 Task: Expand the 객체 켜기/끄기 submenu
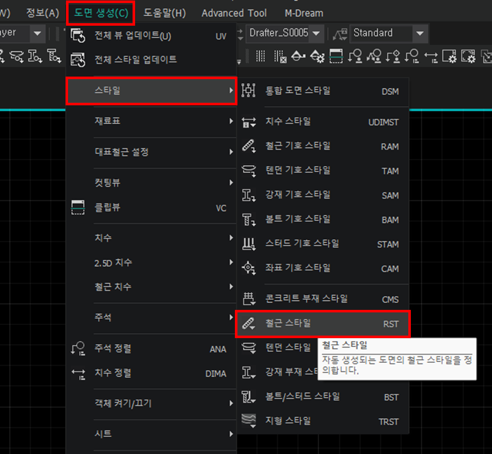tap(151, 403)
